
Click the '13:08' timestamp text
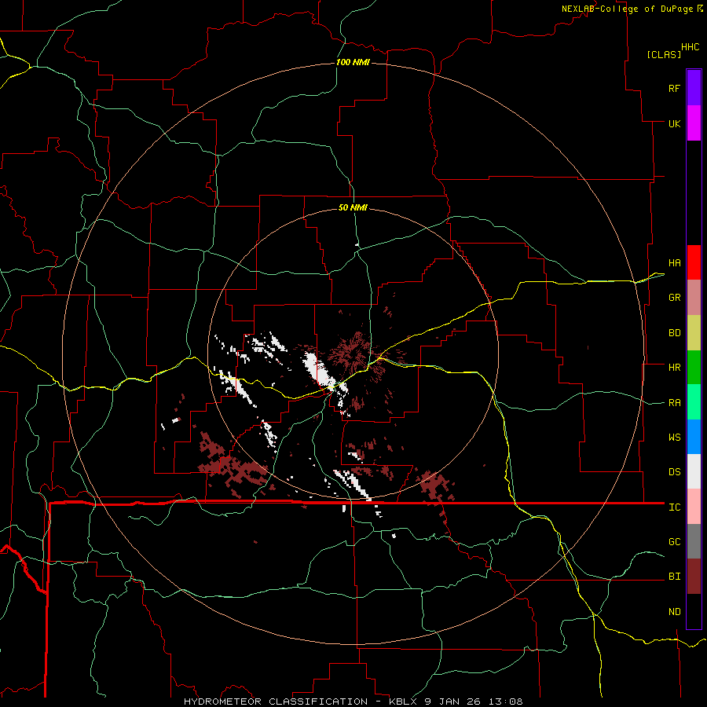click(505, 702)
